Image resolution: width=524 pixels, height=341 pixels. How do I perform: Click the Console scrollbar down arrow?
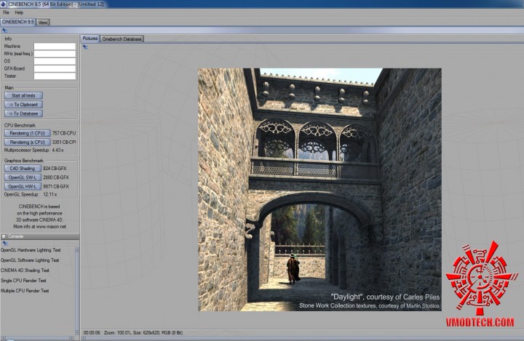click(77, 332)
